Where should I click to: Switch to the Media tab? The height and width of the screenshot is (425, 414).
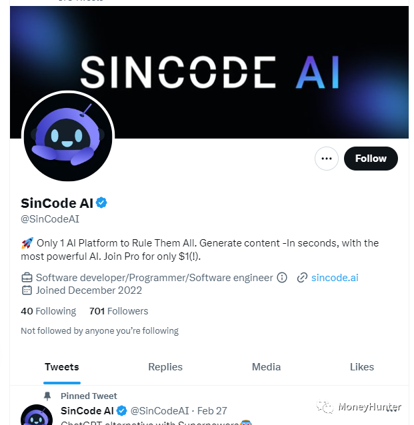point(266,367)
